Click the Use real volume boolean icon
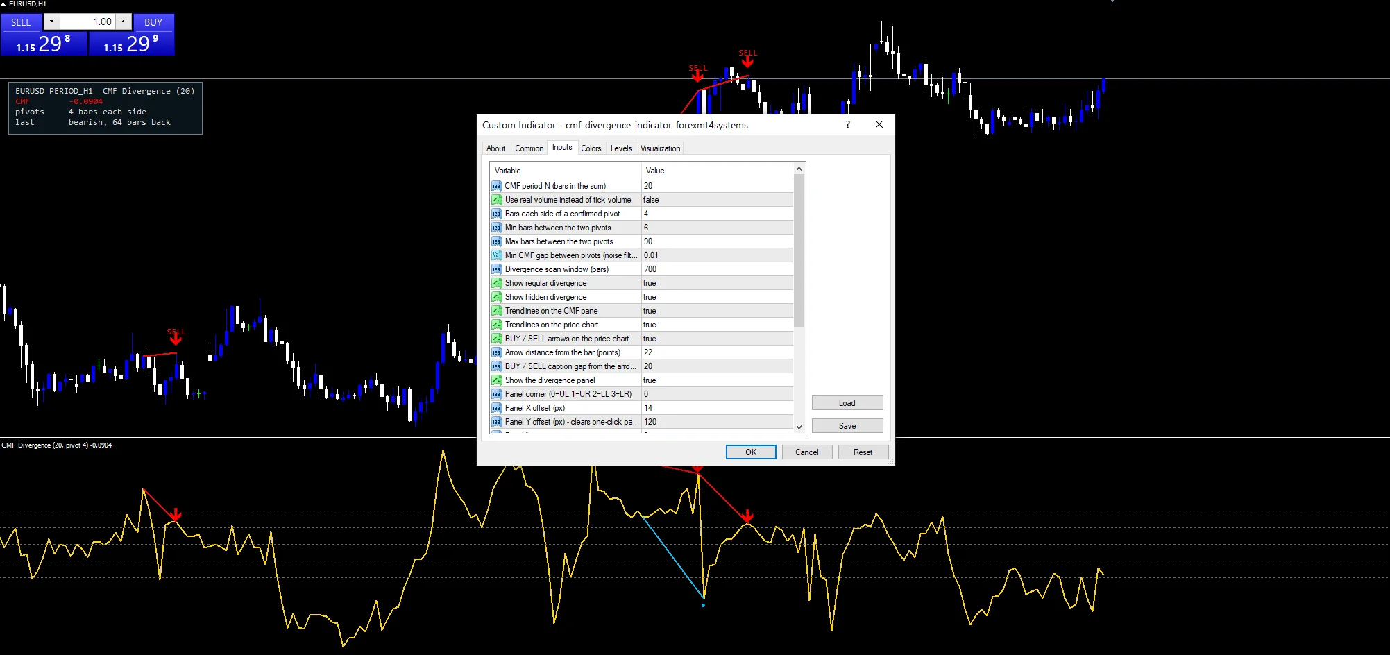1390x655 pixels. pos(496,200)
